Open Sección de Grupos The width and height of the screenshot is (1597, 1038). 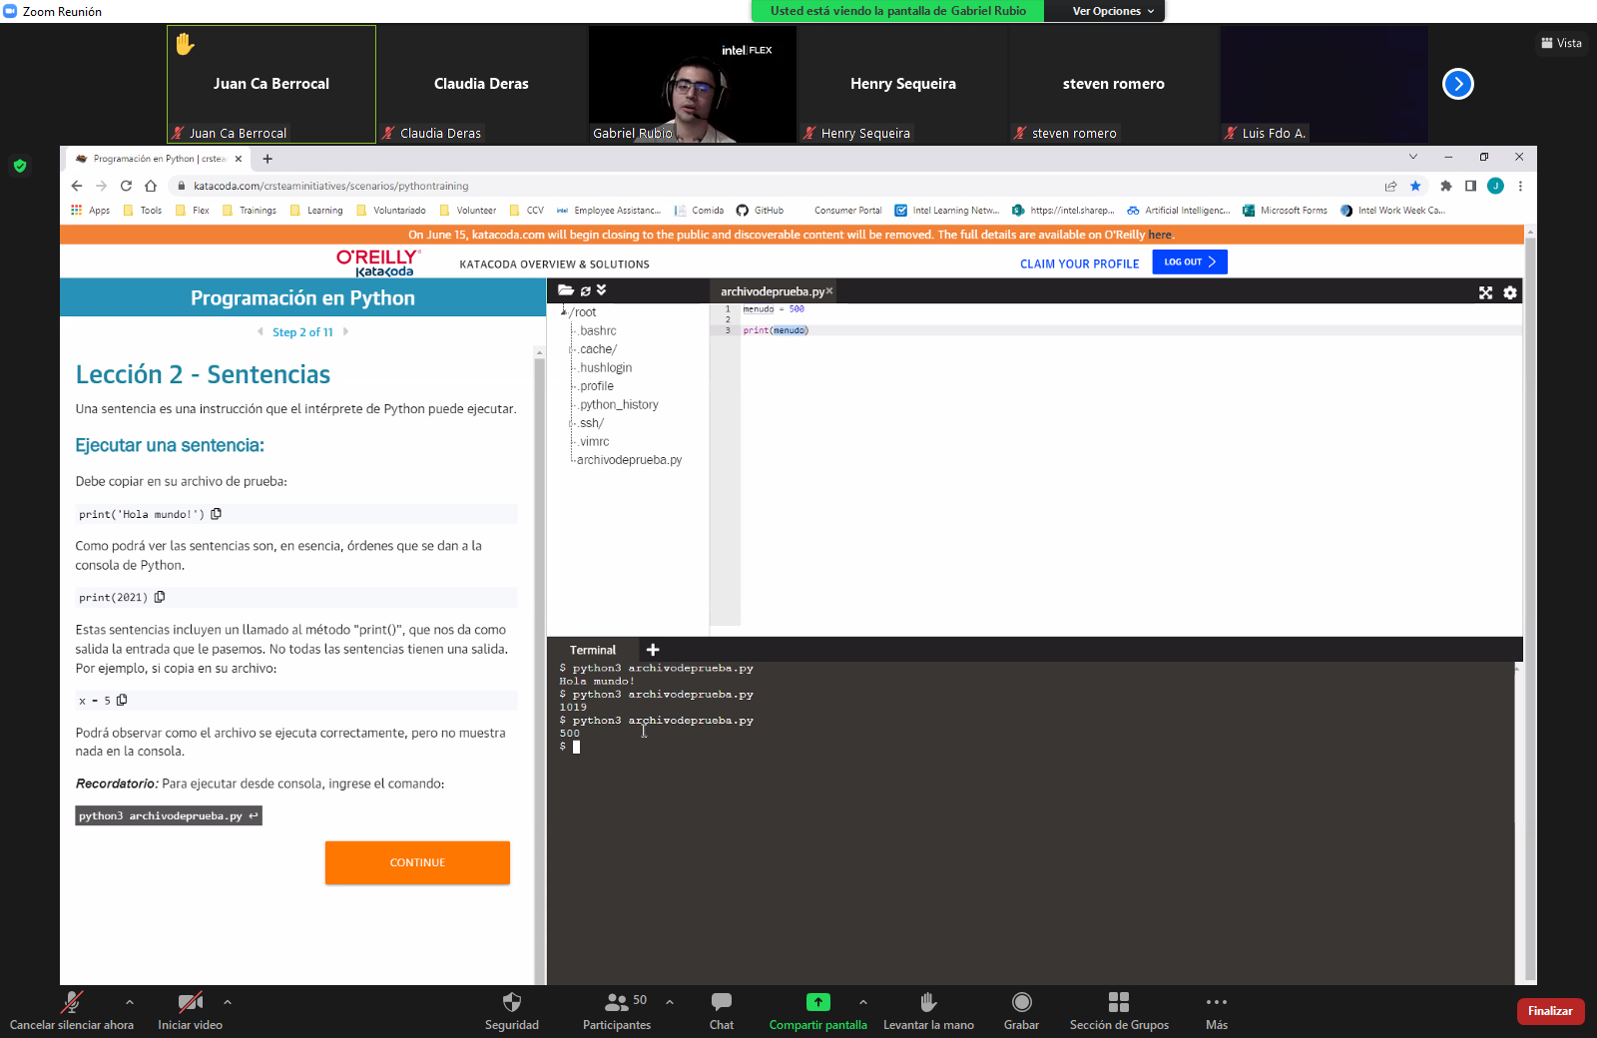coord(1118,1002)
